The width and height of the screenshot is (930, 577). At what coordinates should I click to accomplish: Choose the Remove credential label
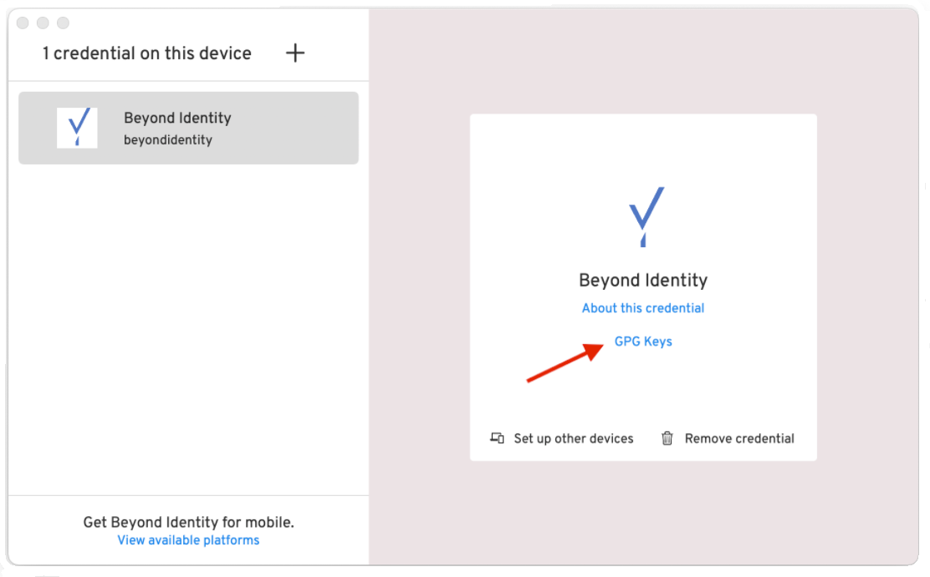pos(739,438)
